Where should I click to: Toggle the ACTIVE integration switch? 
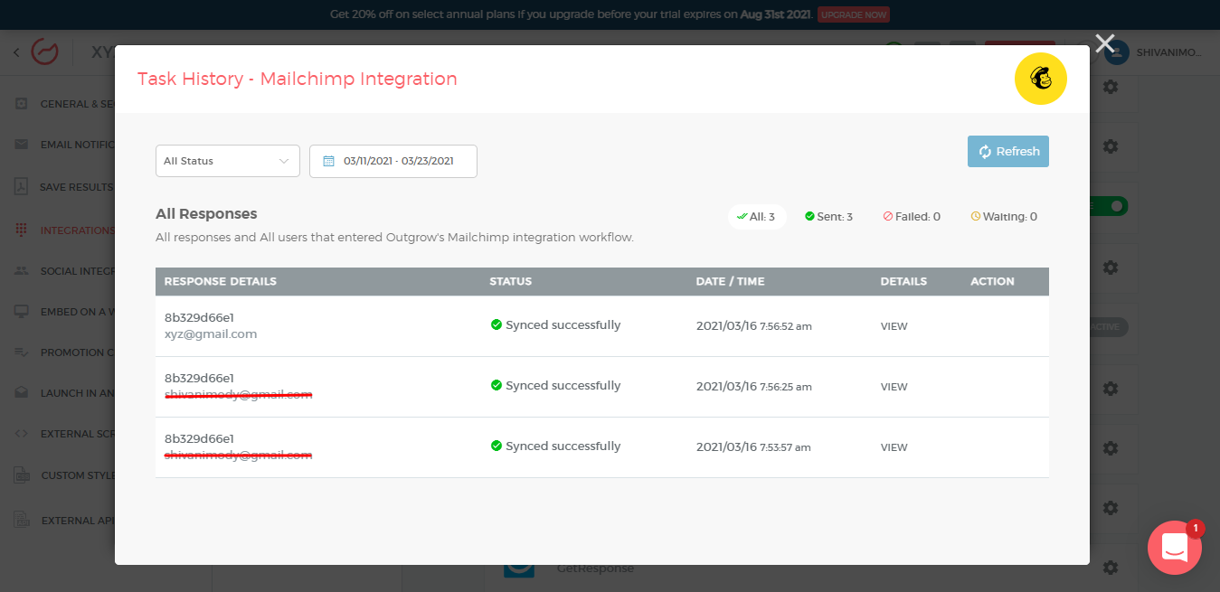pos(1109,327)
